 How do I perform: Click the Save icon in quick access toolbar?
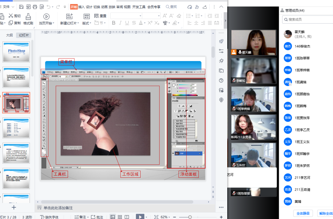21,7
